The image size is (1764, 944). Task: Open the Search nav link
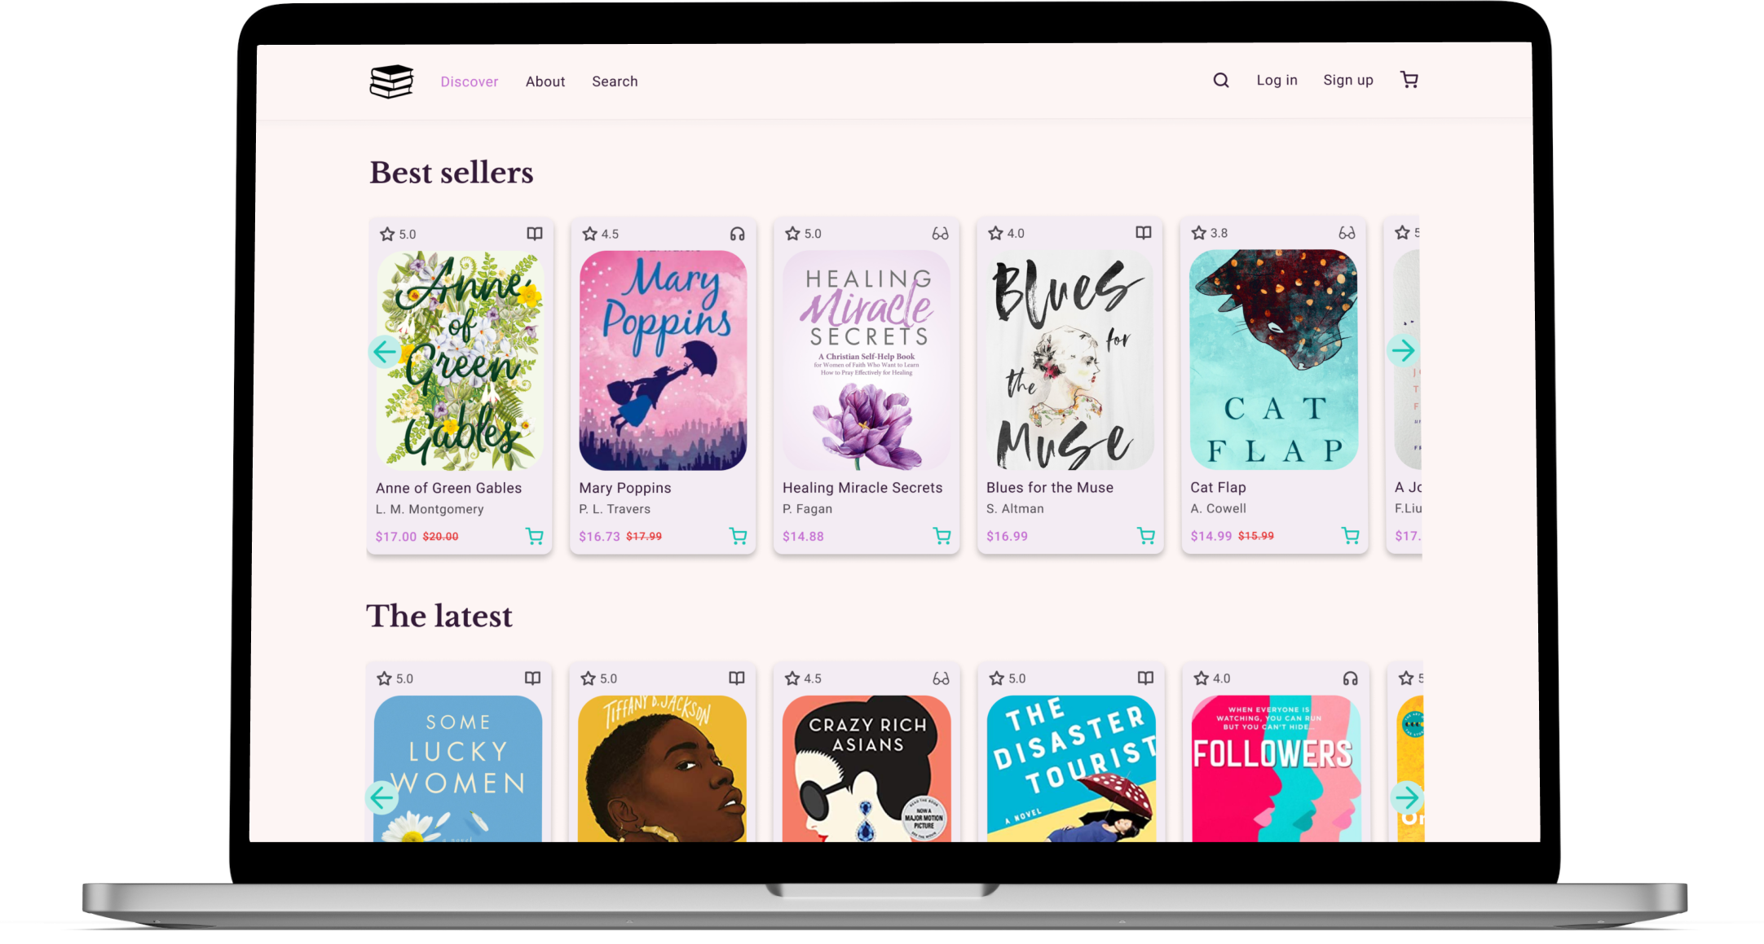point(615,81)
